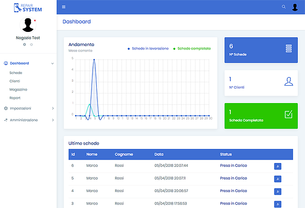Open Schede from the sidebar
The height and width of the screenshot is (208, 305).
(16, 73)
